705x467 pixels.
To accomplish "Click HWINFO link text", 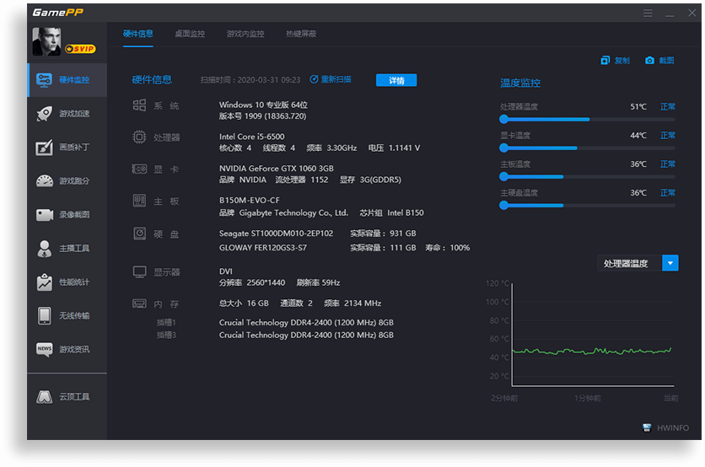I will pos(673,428).
